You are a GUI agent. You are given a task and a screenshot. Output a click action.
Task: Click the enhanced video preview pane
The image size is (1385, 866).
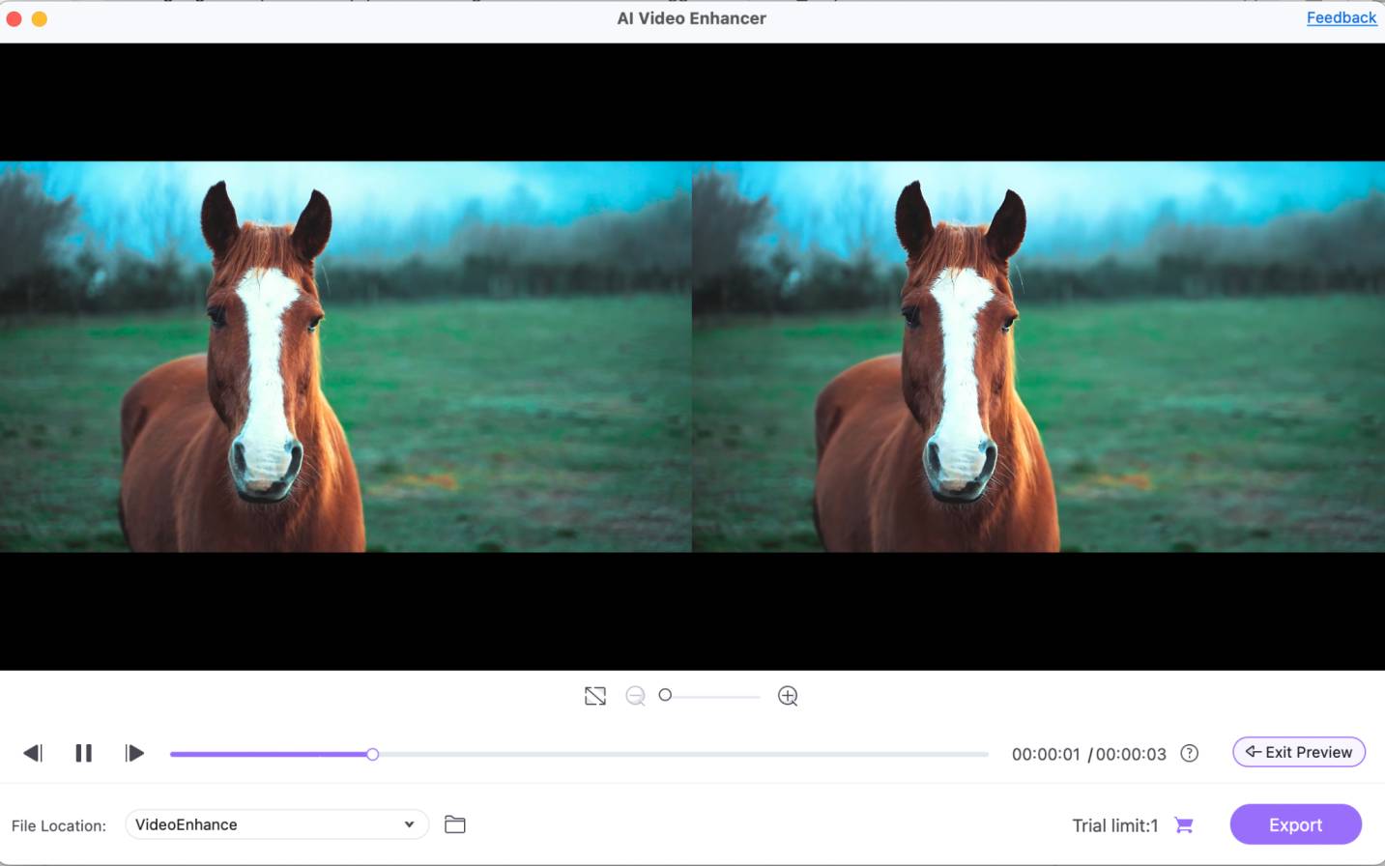coord(1039,358)
